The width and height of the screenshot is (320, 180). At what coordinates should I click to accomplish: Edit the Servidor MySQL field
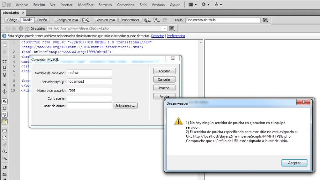(89, 82)
